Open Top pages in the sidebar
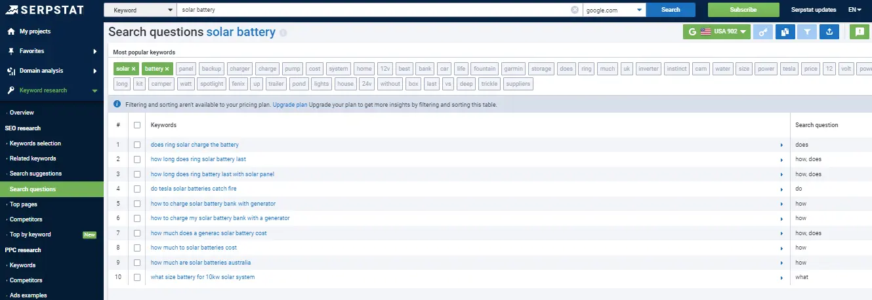Viewport: 872px width, 300px height. pyautogui.click(x=23, y=204)
